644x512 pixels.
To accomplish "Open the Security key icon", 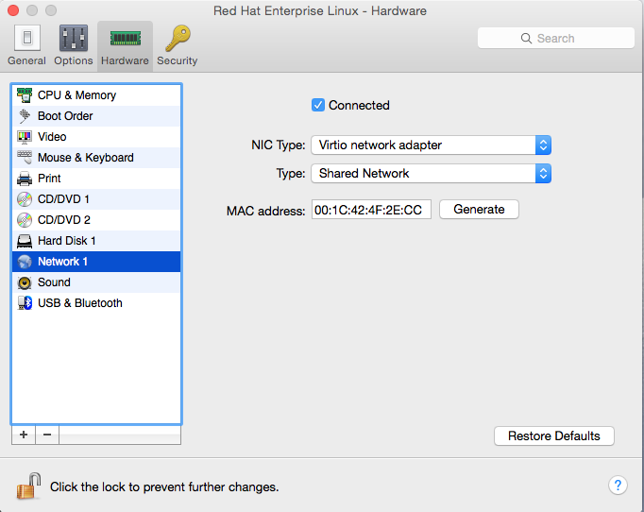I will pos(178,38).
